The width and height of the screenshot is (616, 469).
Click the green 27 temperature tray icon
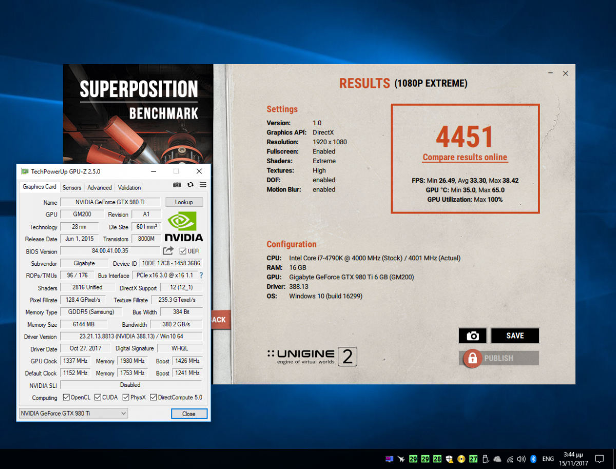473,459
